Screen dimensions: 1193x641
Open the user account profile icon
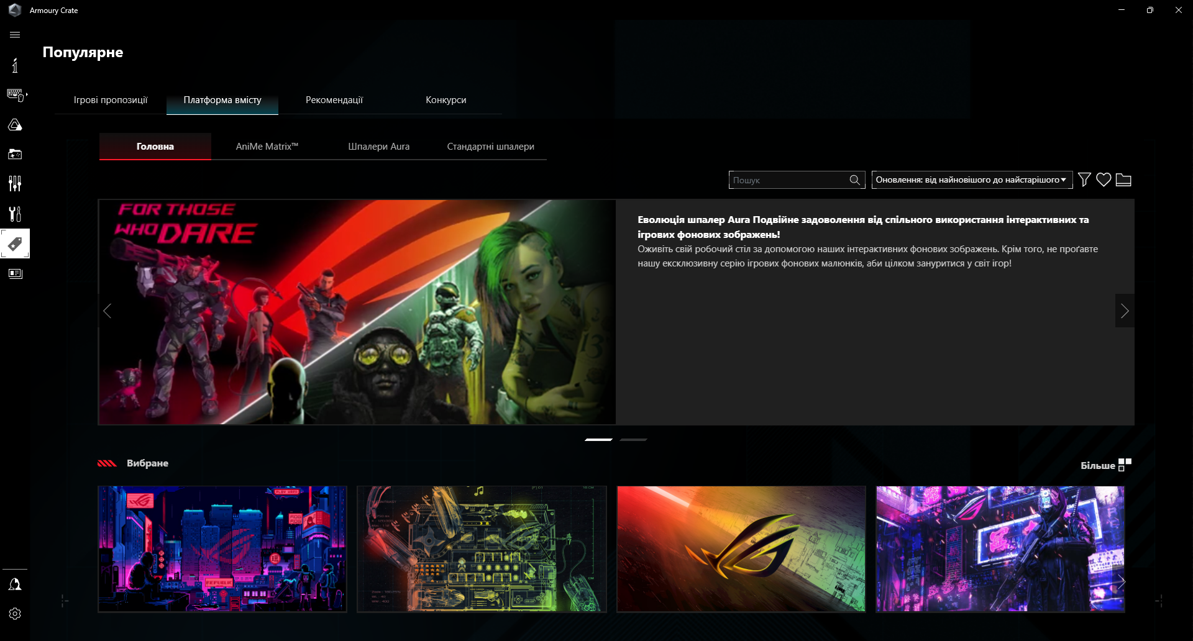coord(15,584)
